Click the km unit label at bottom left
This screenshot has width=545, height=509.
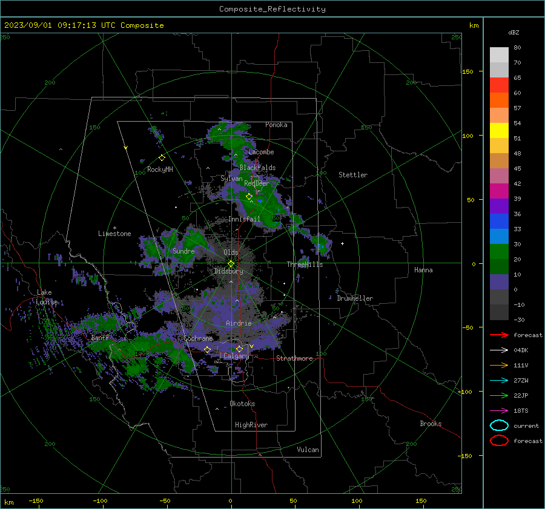[x=9, y=502]
